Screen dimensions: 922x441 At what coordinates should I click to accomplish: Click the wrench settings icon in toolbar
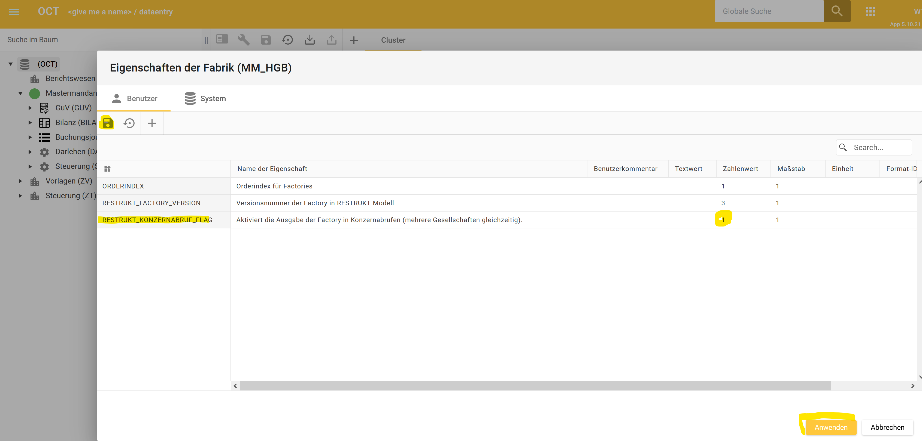click(x=243, y=40)
